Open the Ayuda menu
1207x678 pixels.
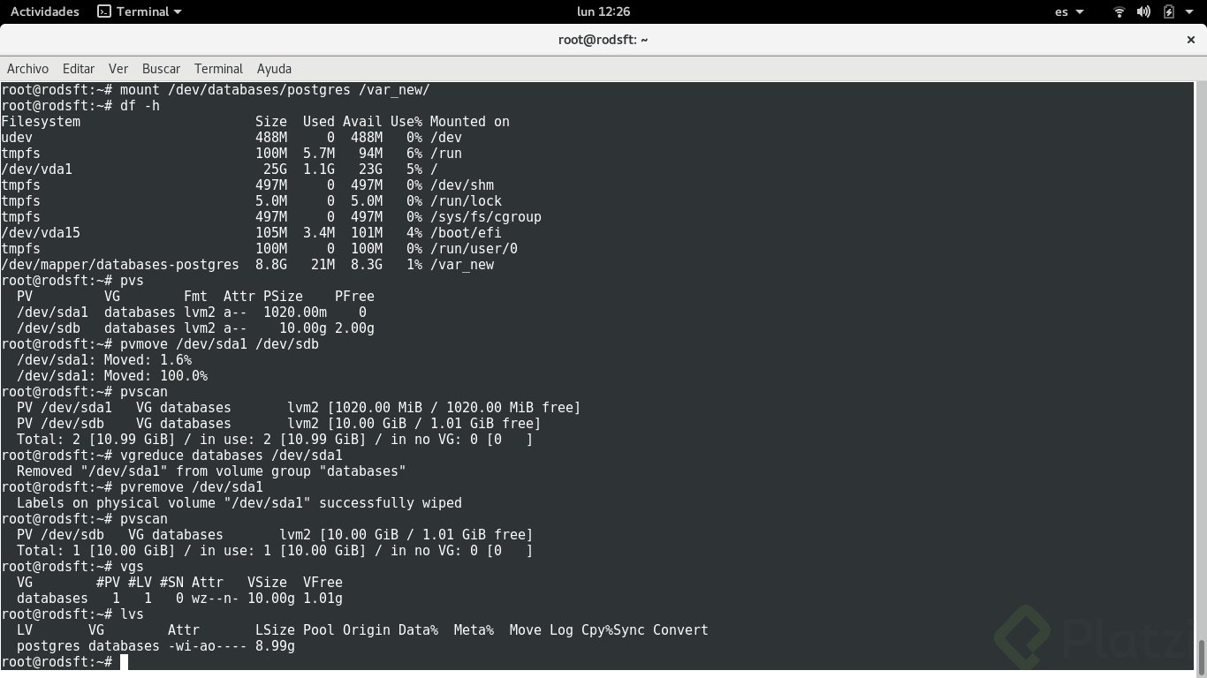tap(274, 69)
